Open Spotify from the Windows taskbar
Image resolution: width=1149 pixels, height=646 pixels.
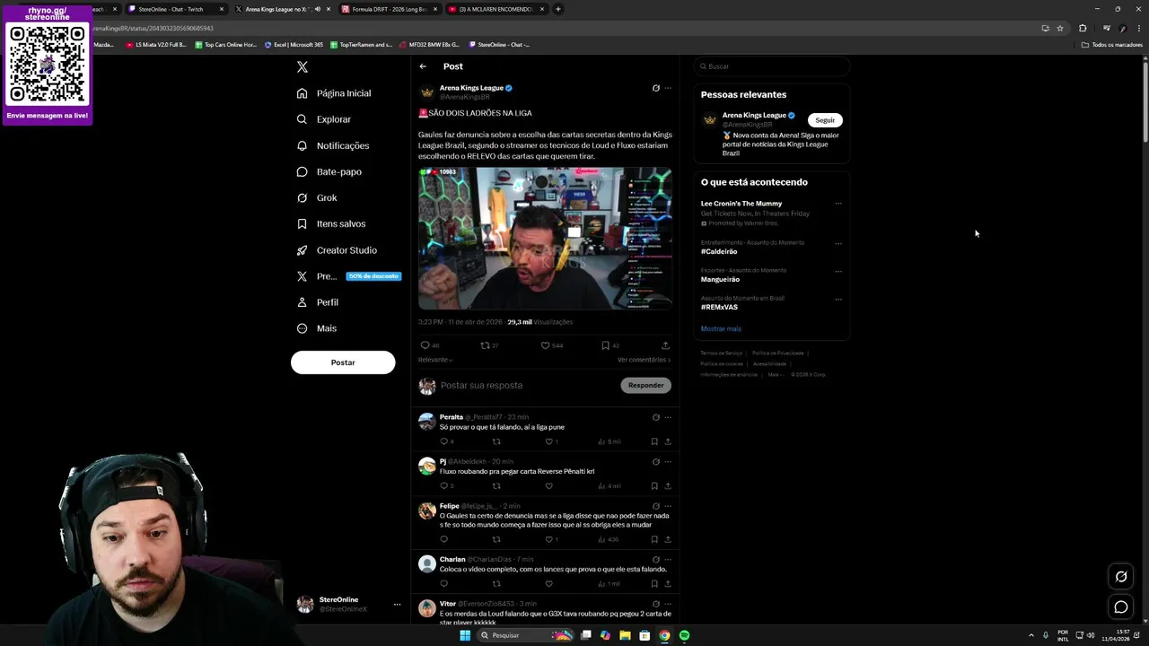(x=685, y=635)
